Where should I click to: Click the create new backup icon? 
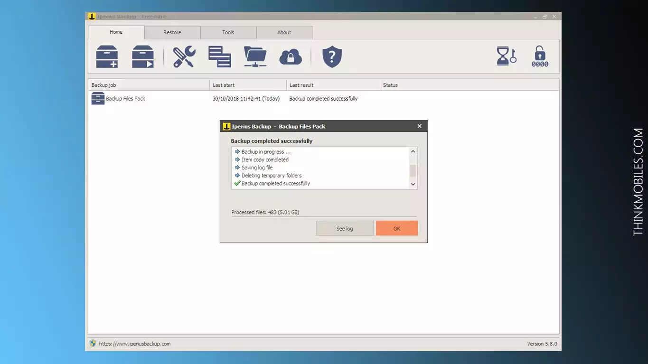coord(107,57)
